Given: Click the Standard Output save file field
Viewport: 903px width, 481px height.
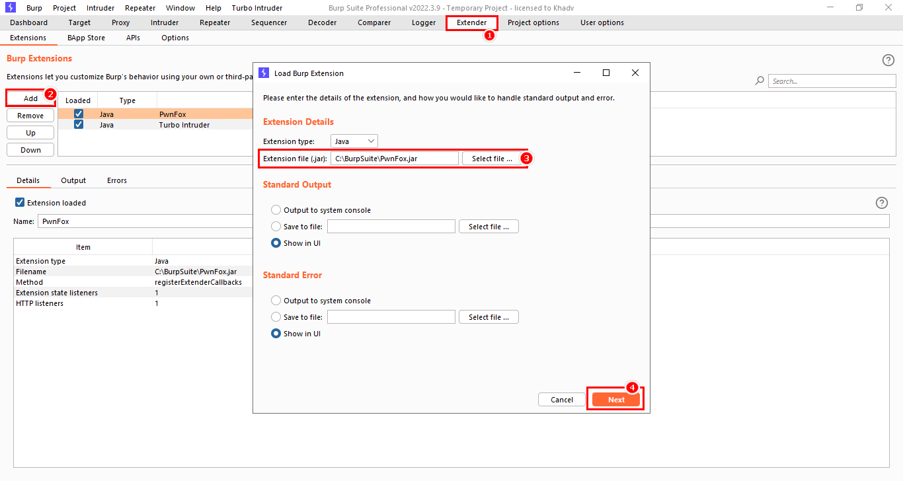Looking at the screenshot, I should pos(391,227).
